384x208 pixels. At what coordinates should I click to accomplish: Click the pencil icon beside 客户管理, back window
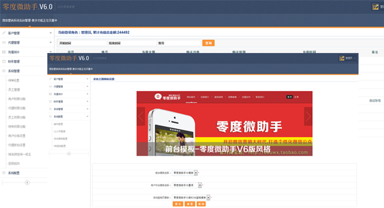4,33
